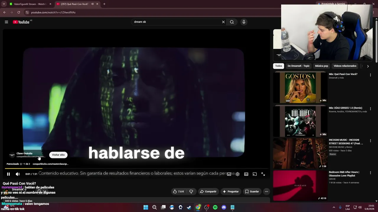Open the conquerblocks.com/masterclass ad link
378x212 pixels.
click(50, 164)
